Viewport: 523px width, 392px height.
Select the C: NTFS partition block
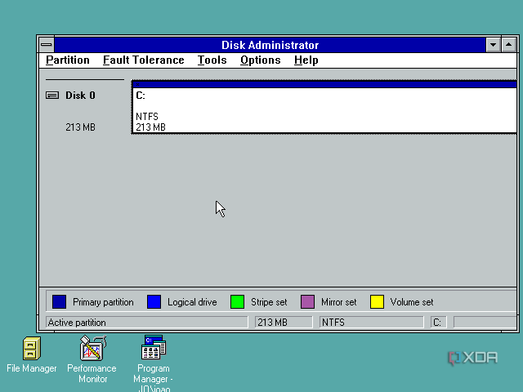point(324,107)
